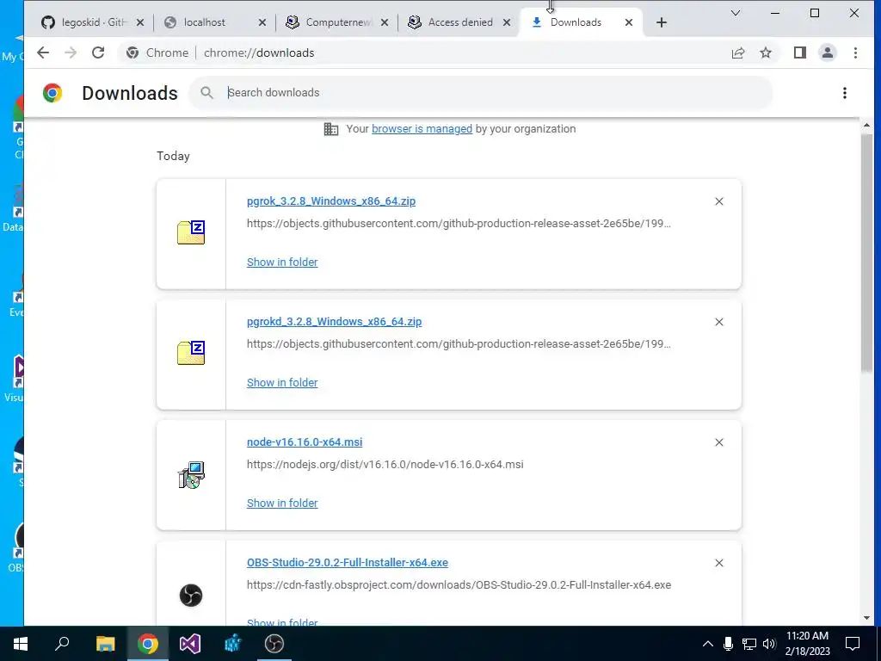This screenshot has height=661, width=881.
Task: Open the volume tray icon
Action: (x=769, y=644)
